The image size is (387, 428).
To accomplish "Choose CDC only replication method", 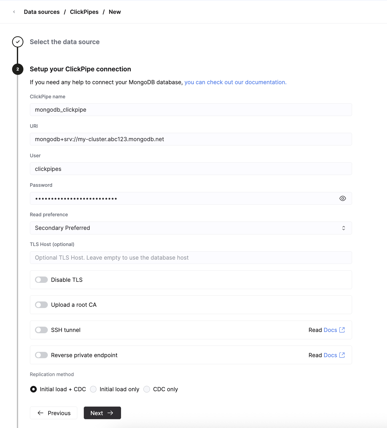I will click(147, 389).
